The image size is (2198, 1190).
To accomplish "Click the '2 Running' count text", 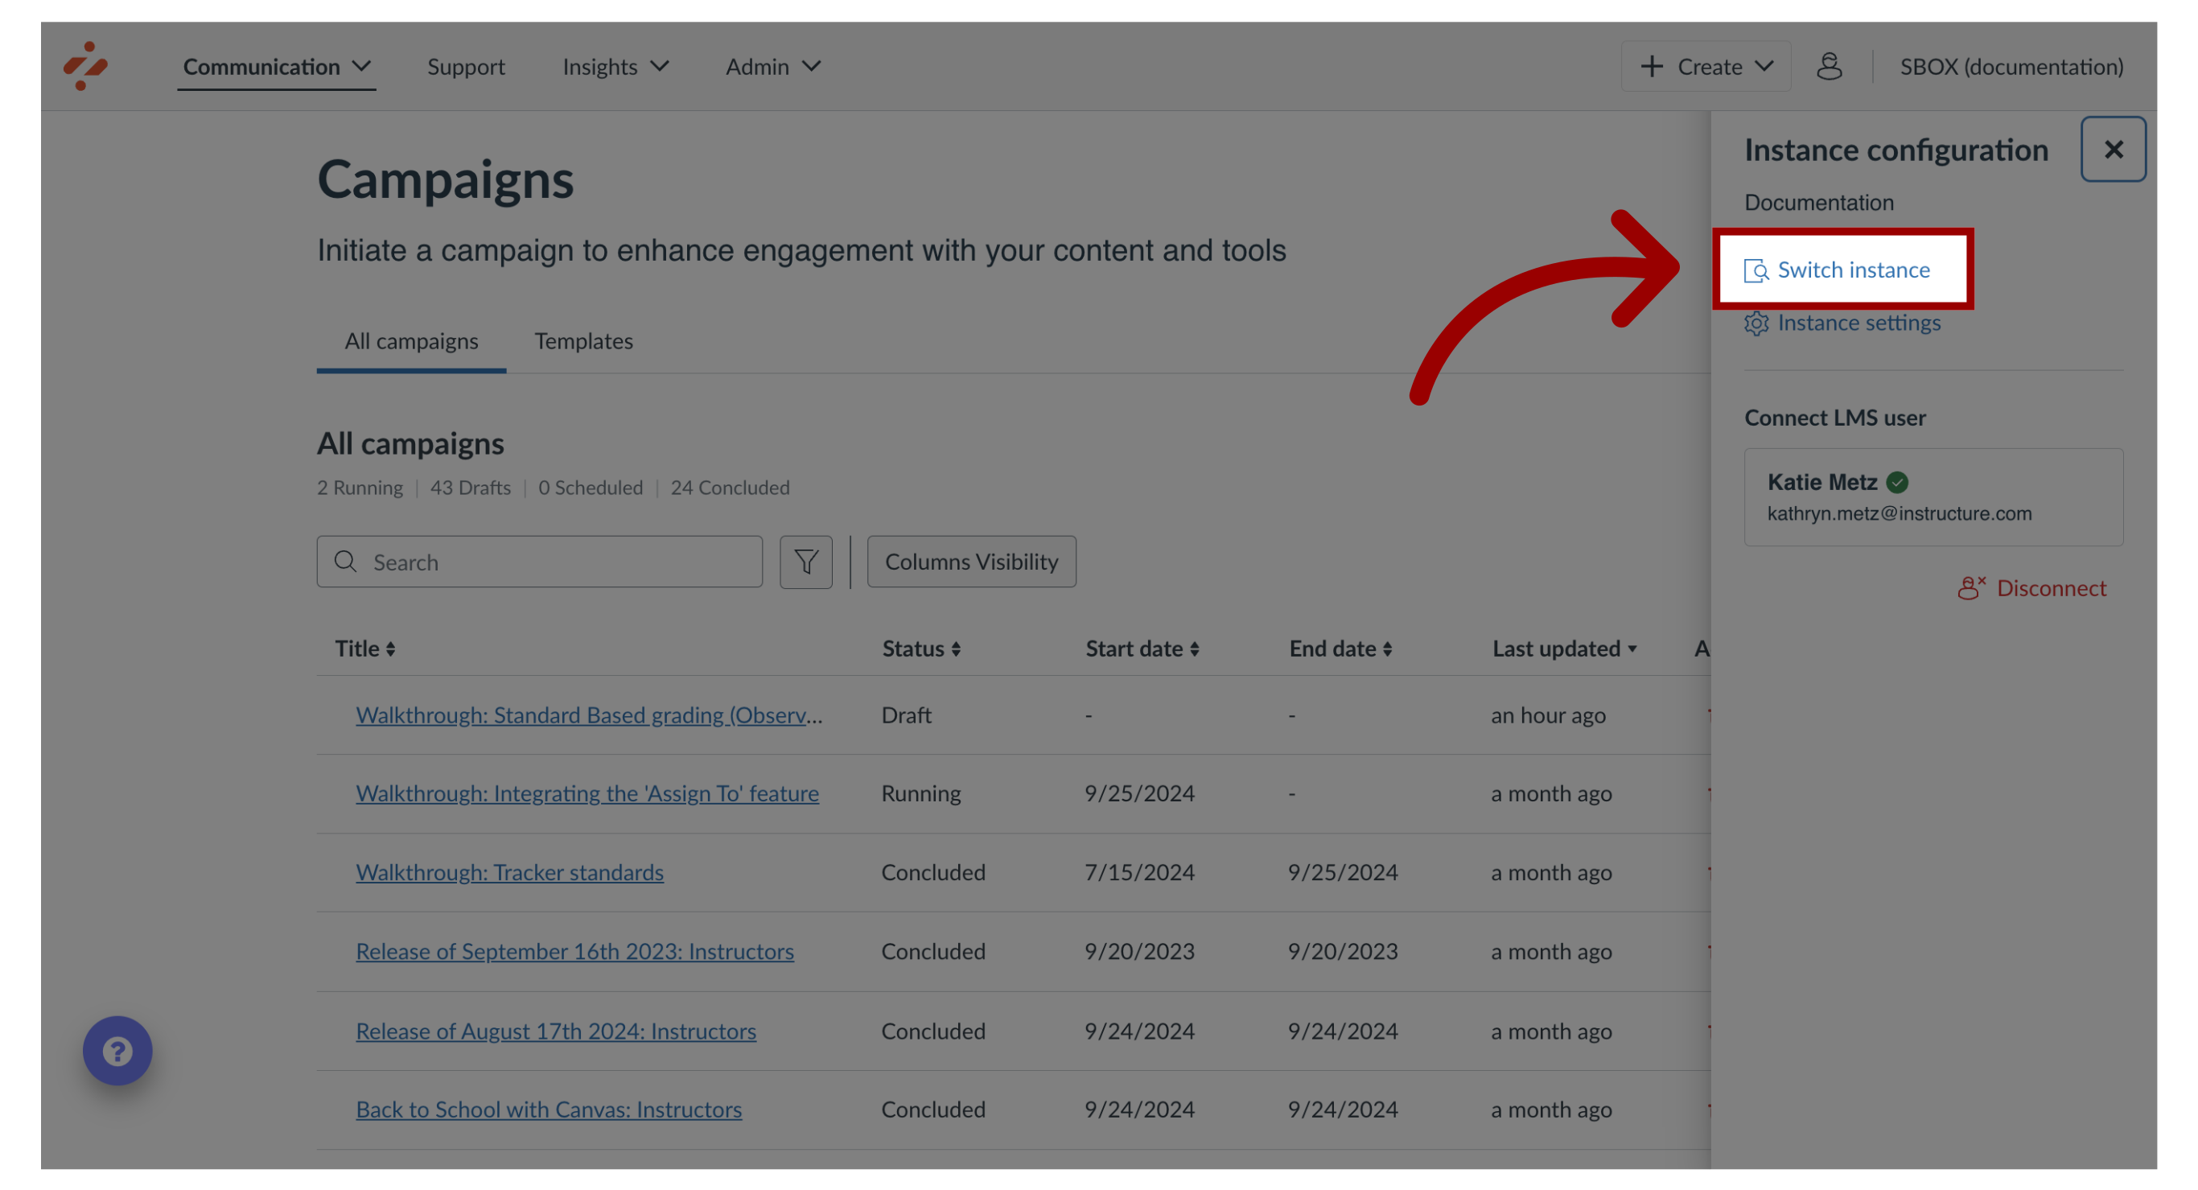I will point(360,488).
